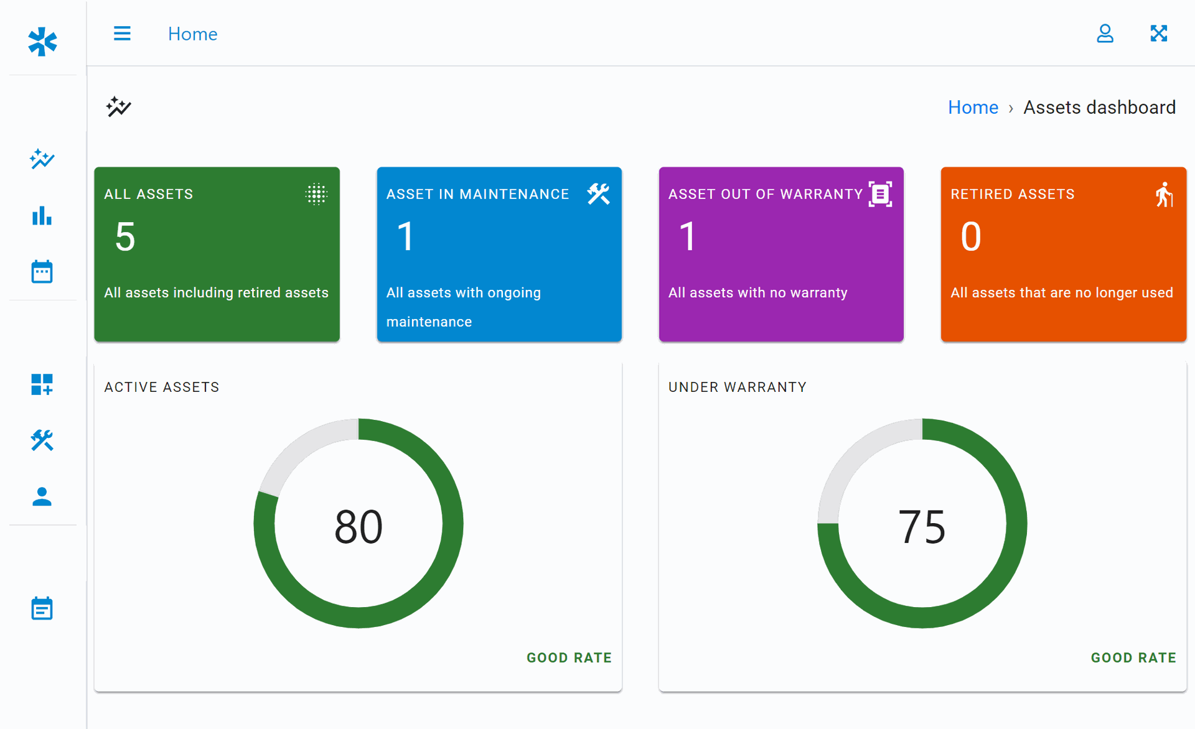Open the maintenance tools sidebar icon

tap(42, 440)
